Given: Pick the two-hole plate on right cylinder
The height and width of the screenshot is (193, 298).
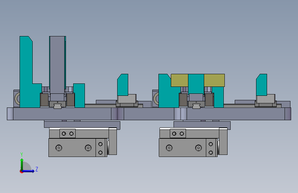Looking at the screenshot, I should [178, 134].
